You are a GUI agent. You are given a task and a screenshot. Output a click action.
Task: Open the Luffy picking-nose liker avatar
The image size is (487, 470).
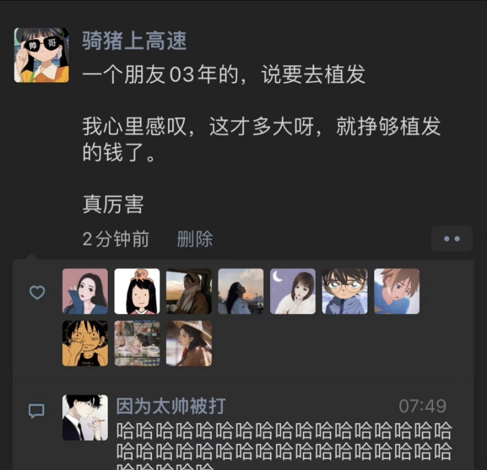(x=85, y=343)
